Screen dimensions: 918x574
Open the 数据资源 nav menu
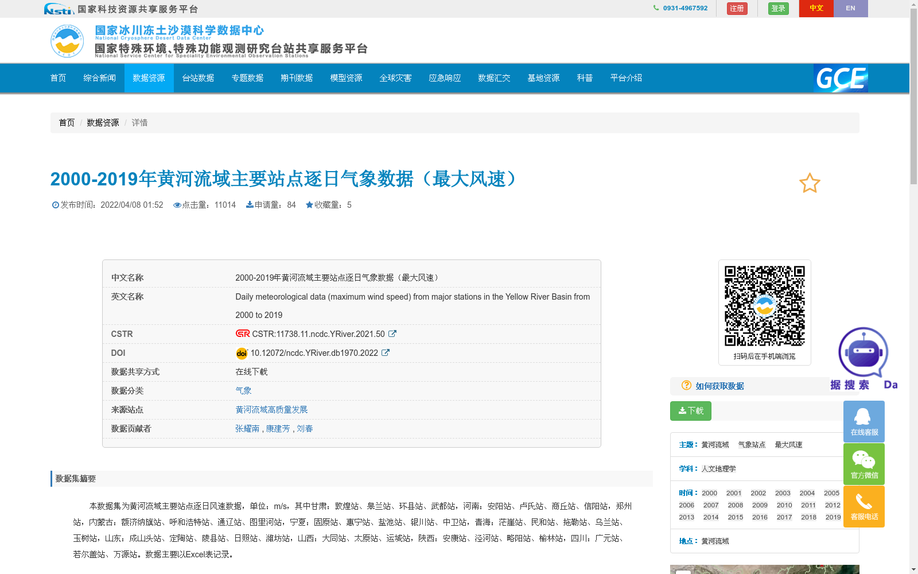point(149,78)
